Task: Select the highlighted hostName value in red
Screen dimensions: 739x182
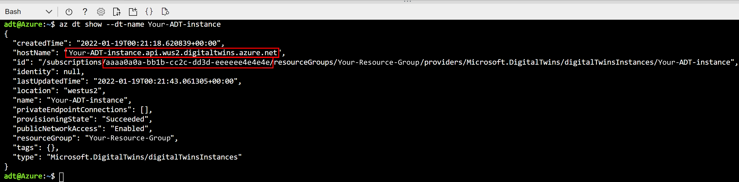Action: 172,52
